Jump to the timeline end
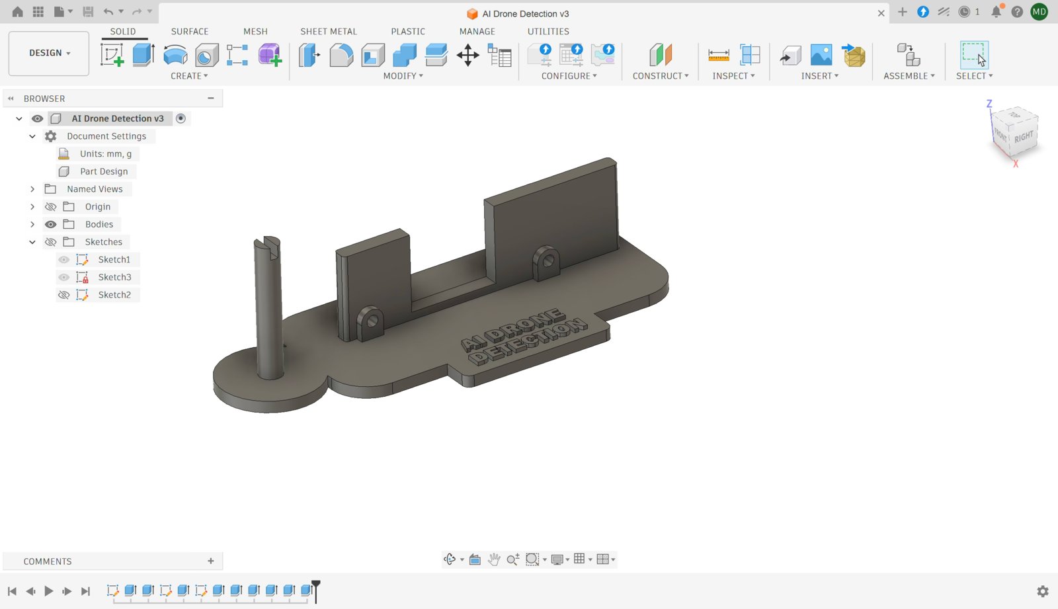The height and width of the screenshot is (609, 1058). pos(85,591)
